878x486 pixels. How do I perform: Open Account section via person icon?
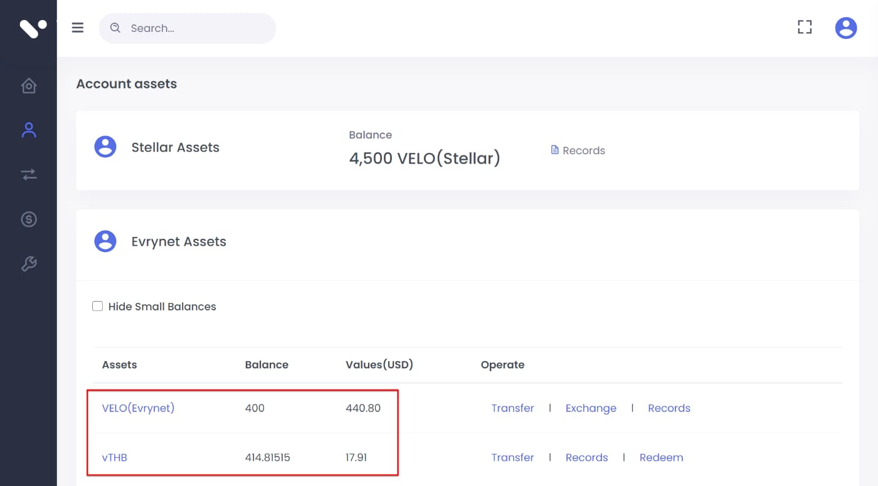[x=29, y=130]
